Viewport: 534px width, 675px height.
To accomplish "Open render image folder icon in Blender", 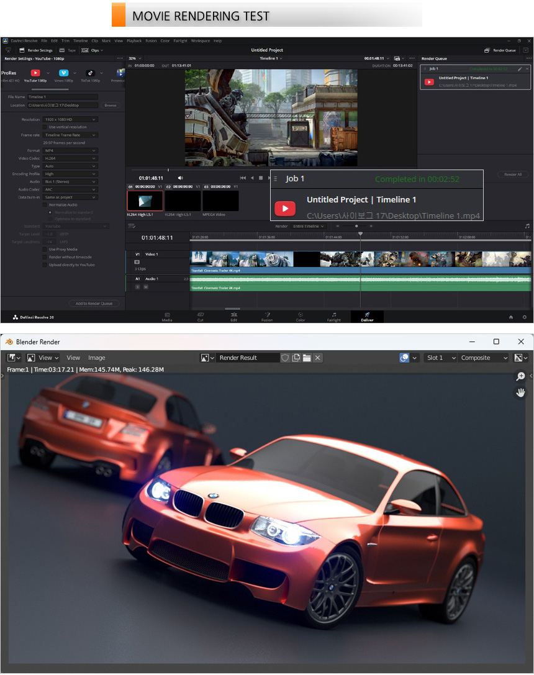I will tap(307, 358).
